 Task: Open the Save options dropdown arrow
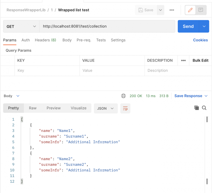[160, 10]
